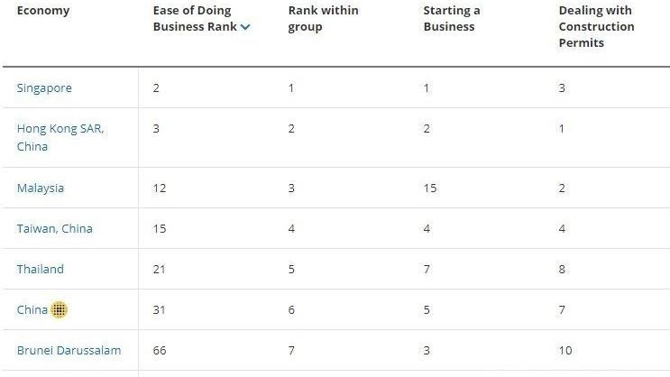Image resolution: width=670 pixels, height=377 pixels.
Task: Open the Taiwan, China link
Action: [55, 229]
